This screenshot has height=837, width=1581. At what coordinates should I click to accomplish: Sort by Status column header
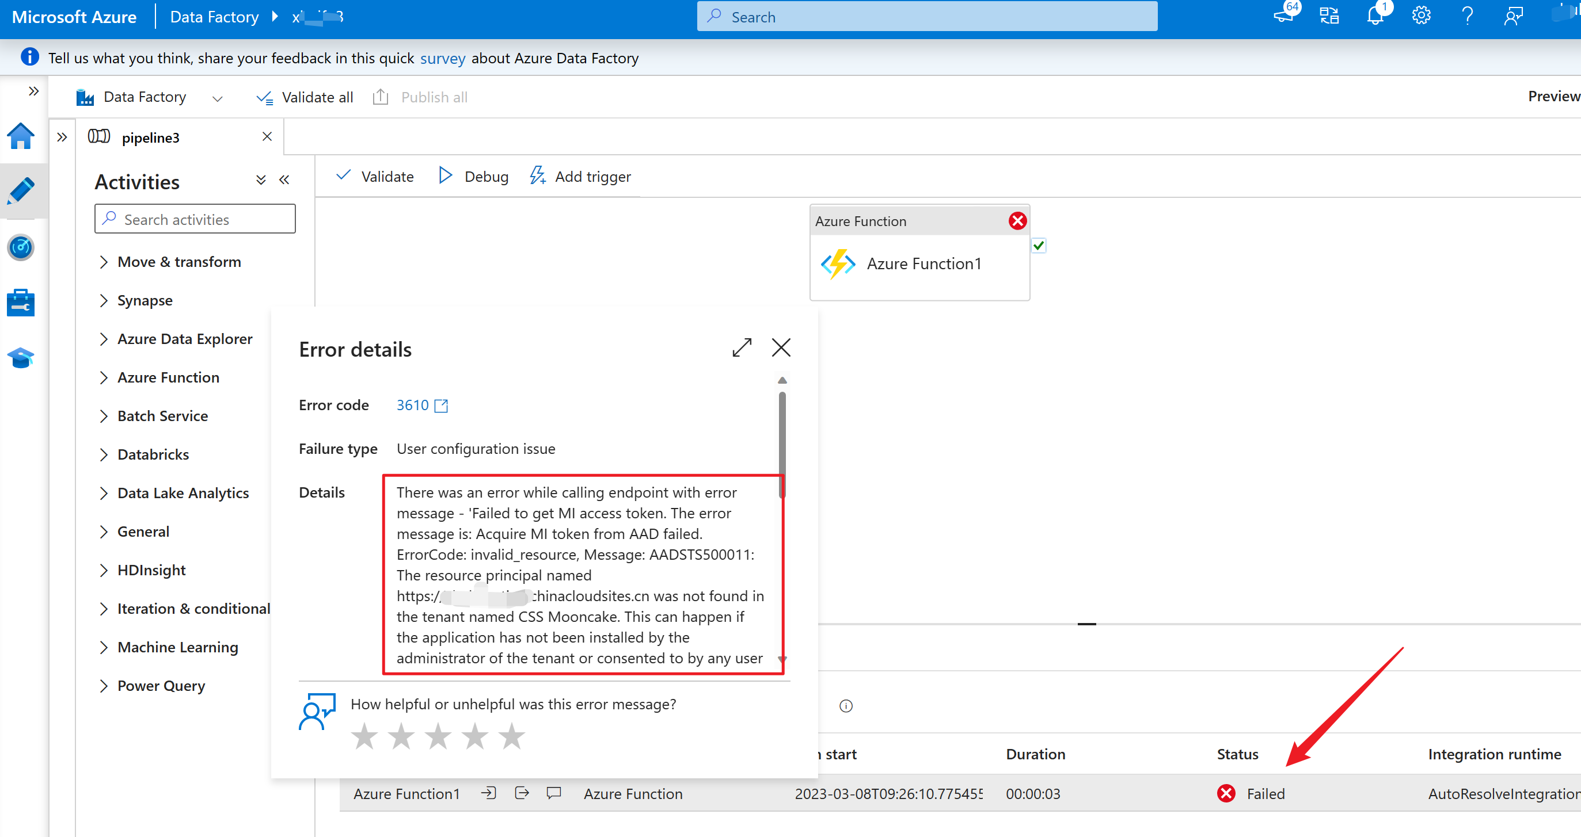[x=1237, y=754]
